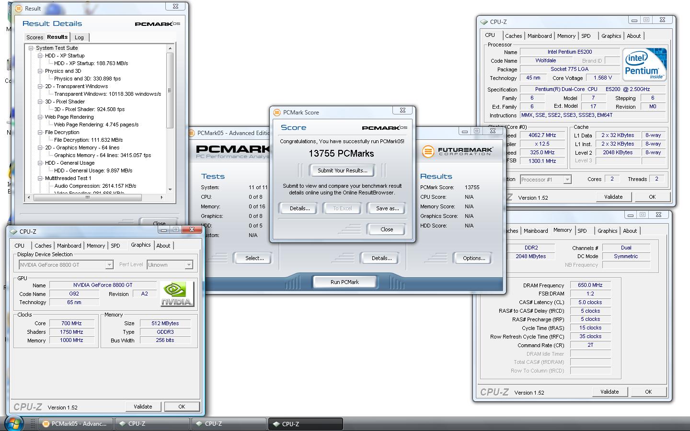Screen dimensions: 690x431
Task: Open the Log tab in Result Details
Action: click(80, 37)
